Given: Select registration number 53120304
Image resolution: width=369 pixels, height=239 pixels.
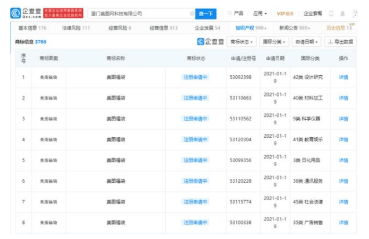Looking at the screenshot, I should pyautogui.click(x=240, y=139).
